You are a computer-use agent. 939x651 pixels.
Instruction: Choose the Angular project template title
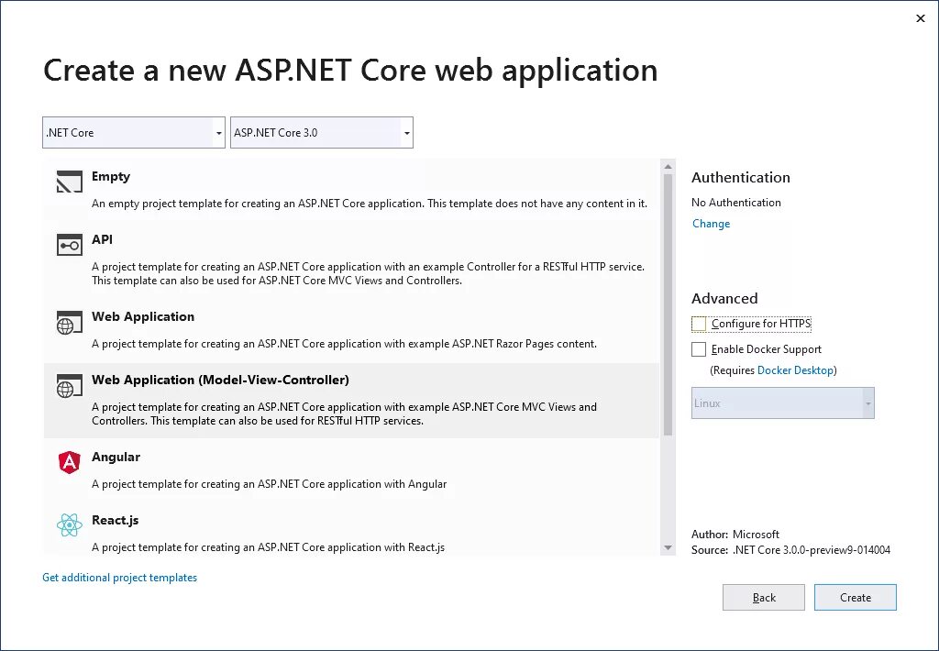coord(116,457)
